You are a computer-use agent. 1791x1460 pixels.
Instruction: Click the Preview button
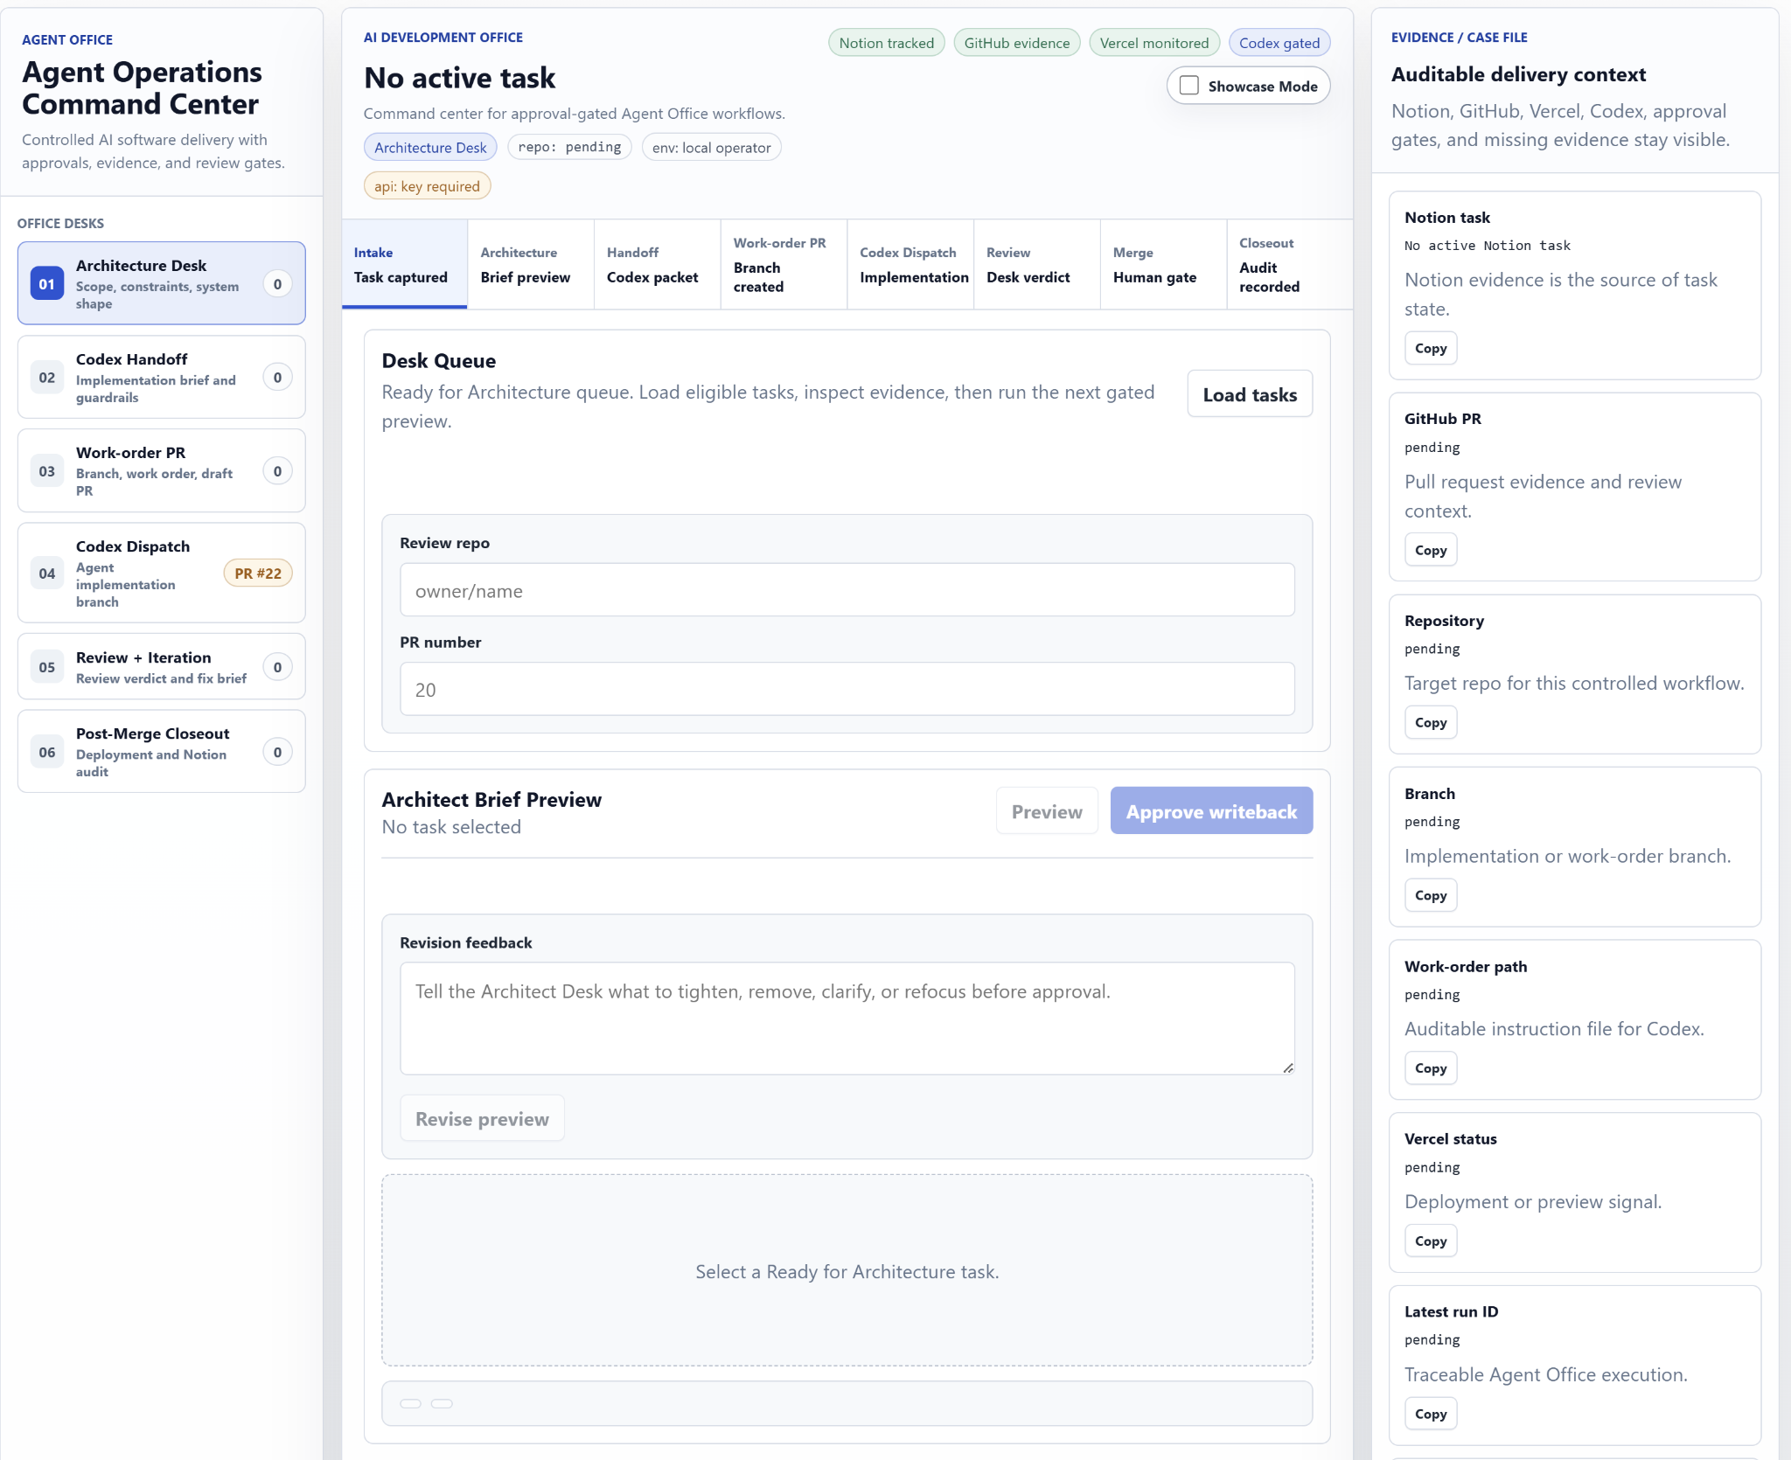pyautogui.click(x=1047, y=811)
